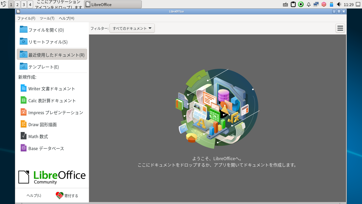Switch to workspace 2
Viewport: 362px width, 204px height.
[17, 5]
